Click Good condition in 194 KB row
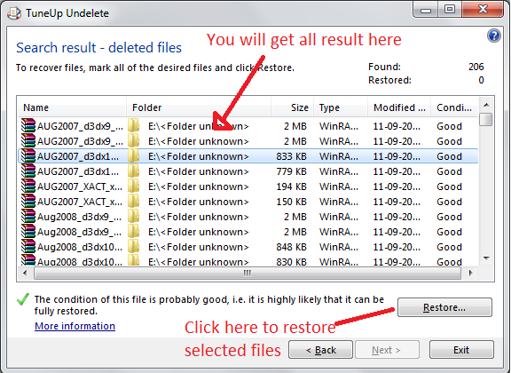This screenshot has height=373, width=511. (450, 186)
